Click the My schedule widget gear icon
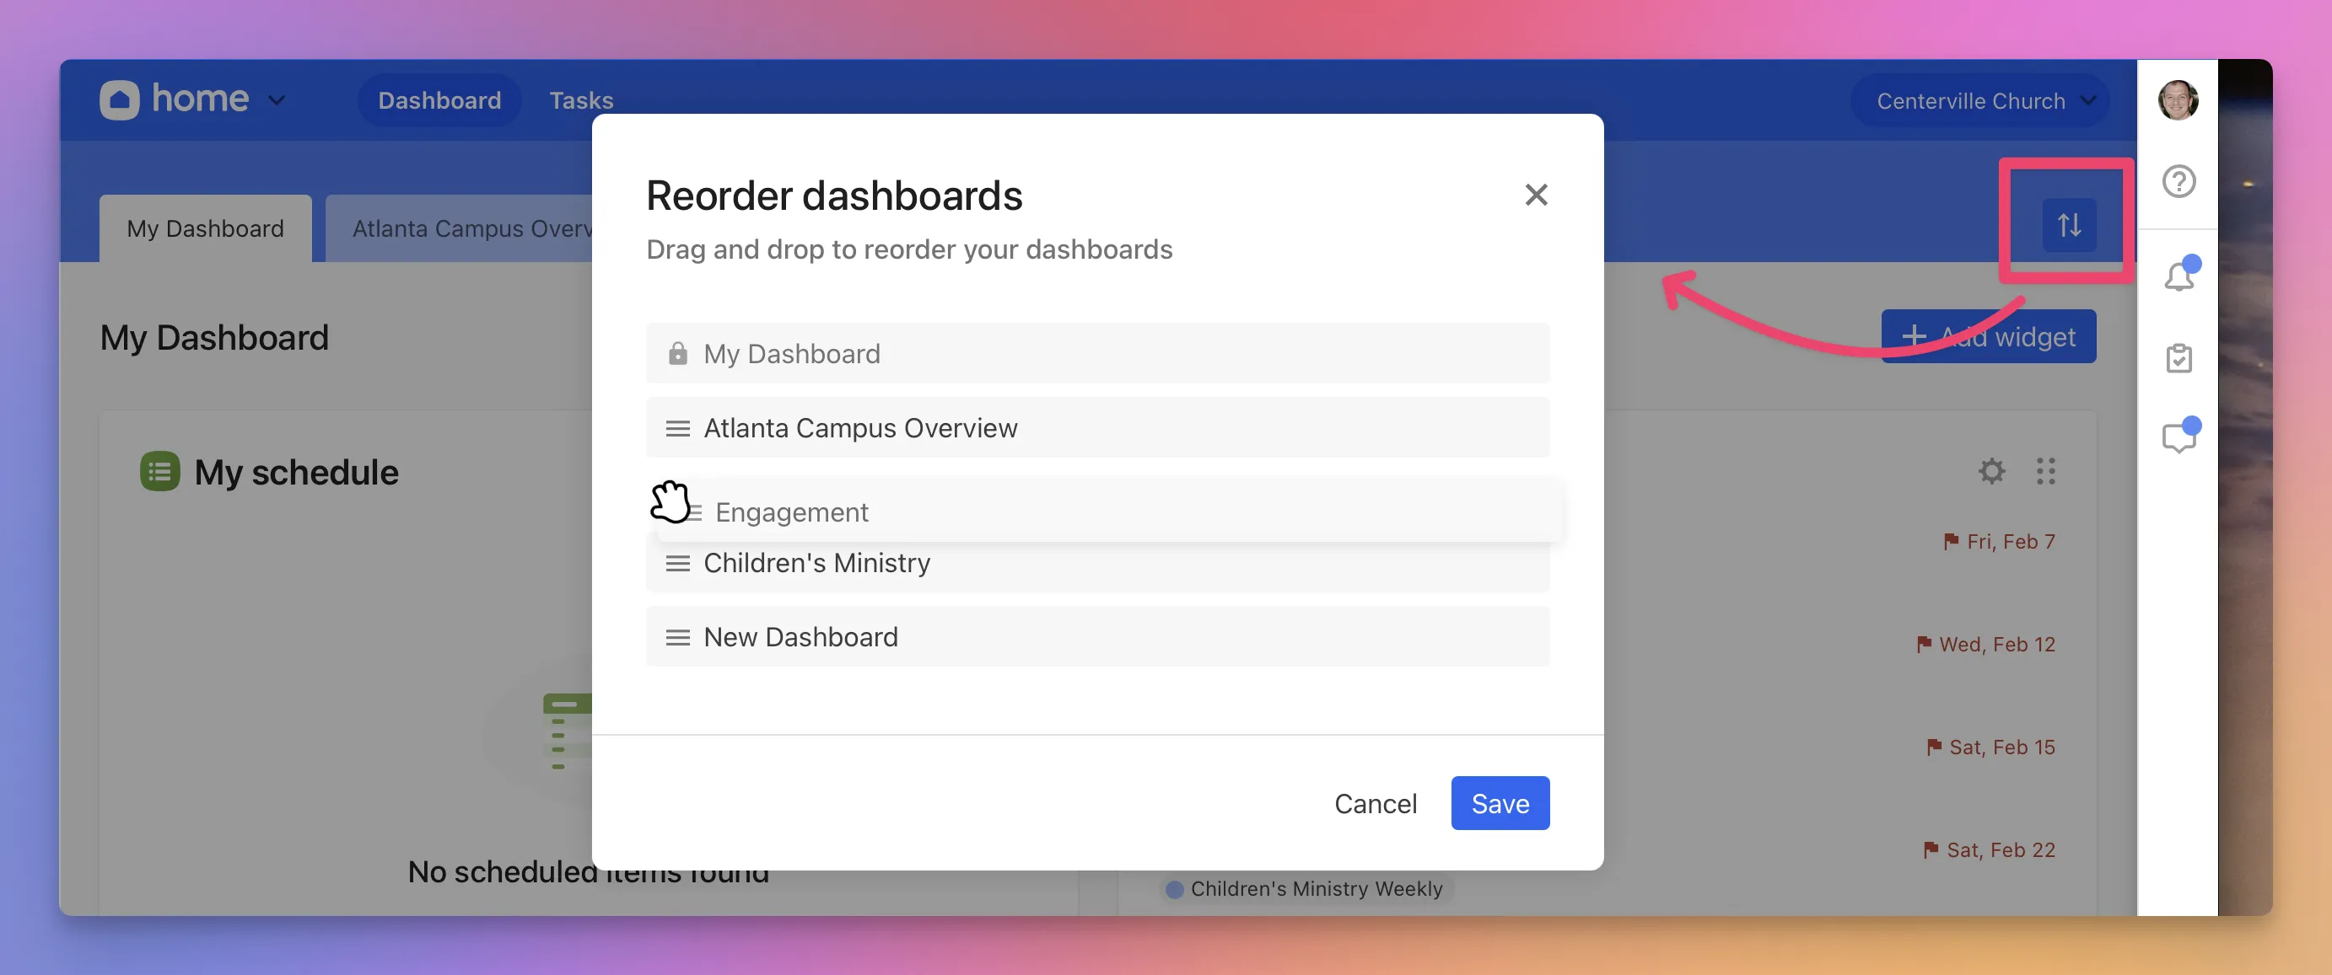 pyautogui.click(x=1990, y=470)
